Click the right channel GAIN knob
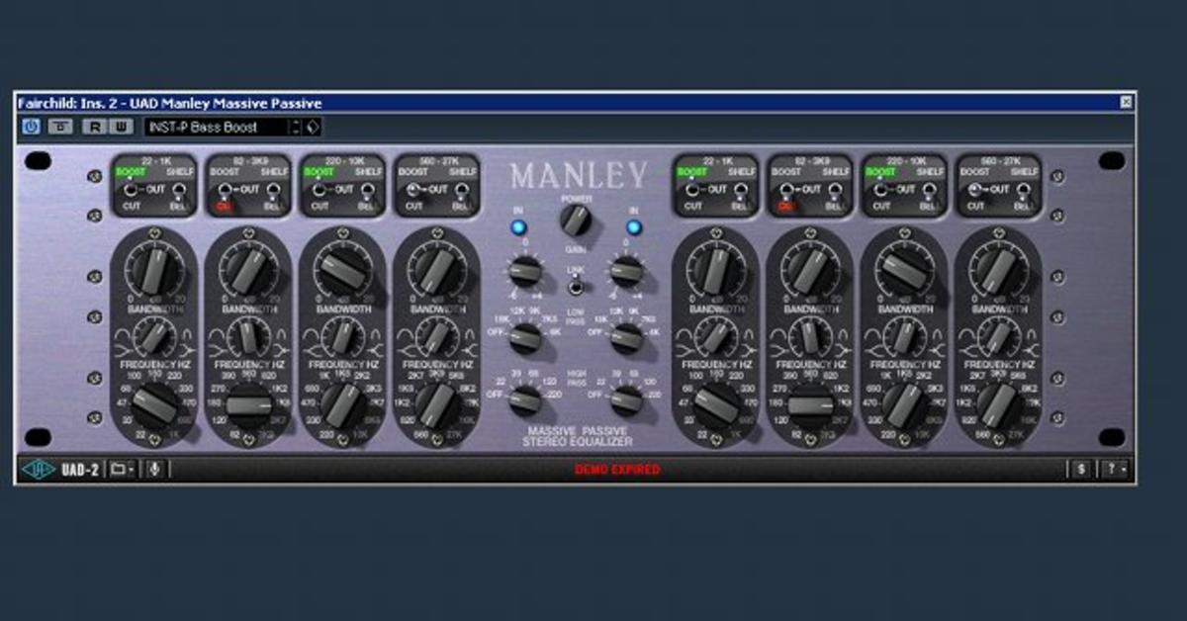Image resolution: width=1187 pixels, height=621 pixels. tap(626, 270)
